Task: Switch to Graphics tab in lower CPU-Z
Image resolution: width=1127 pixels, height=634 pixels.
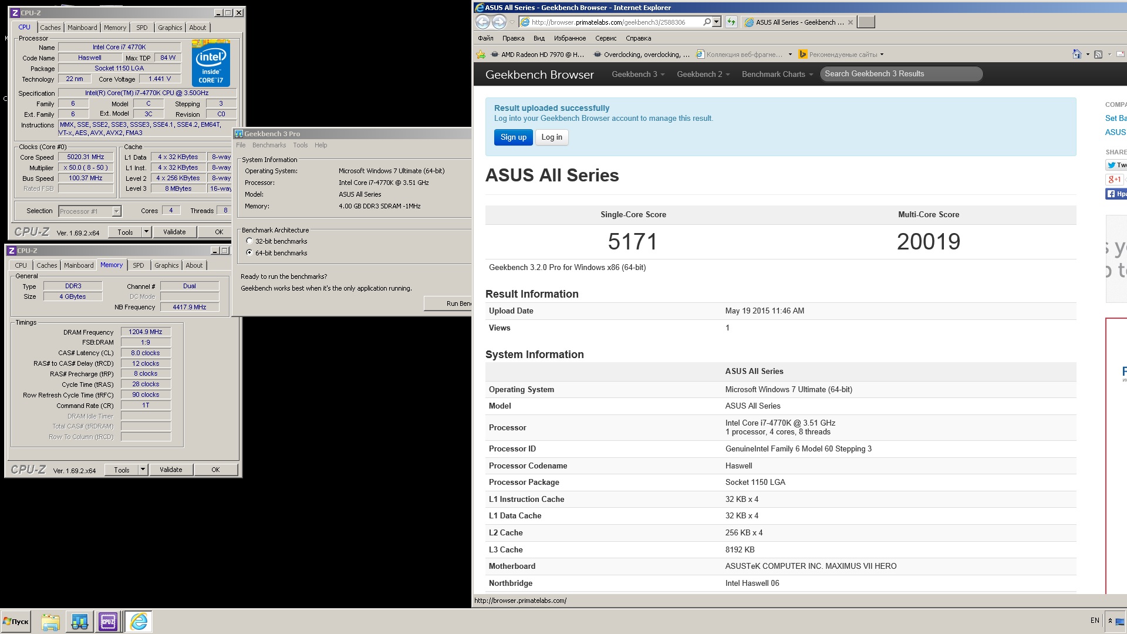Action: (166, 265)
